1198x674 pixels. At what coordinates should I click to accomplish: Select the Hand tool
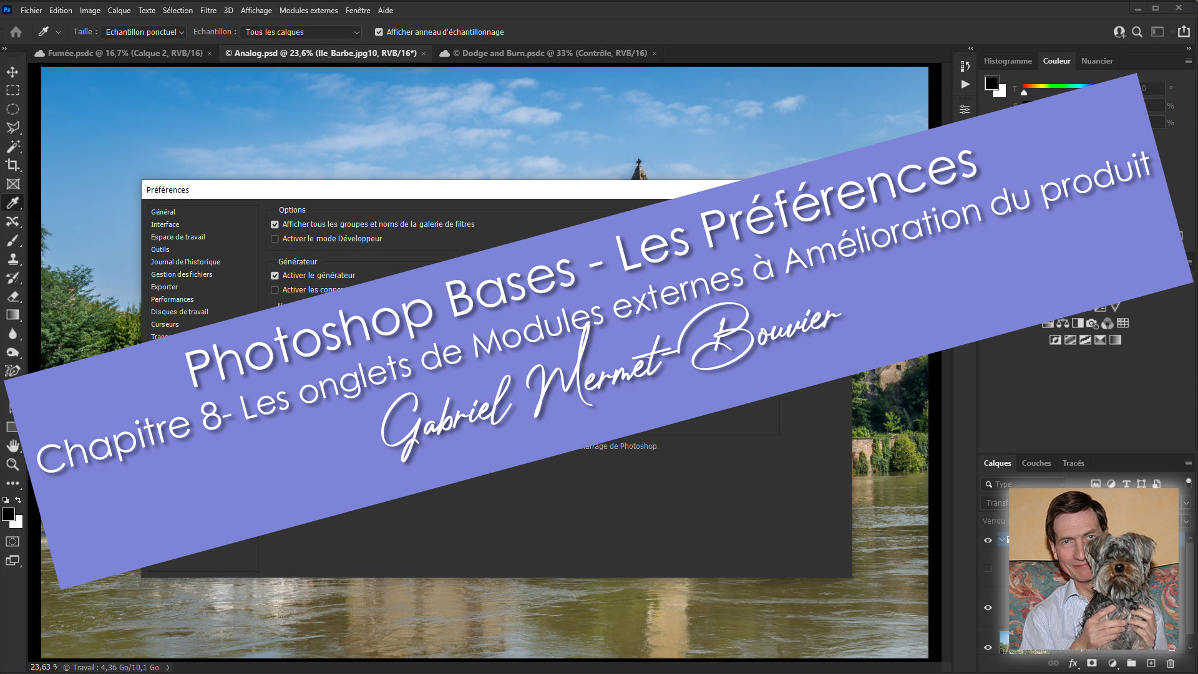pyautogui.click(x=12, y=446)
